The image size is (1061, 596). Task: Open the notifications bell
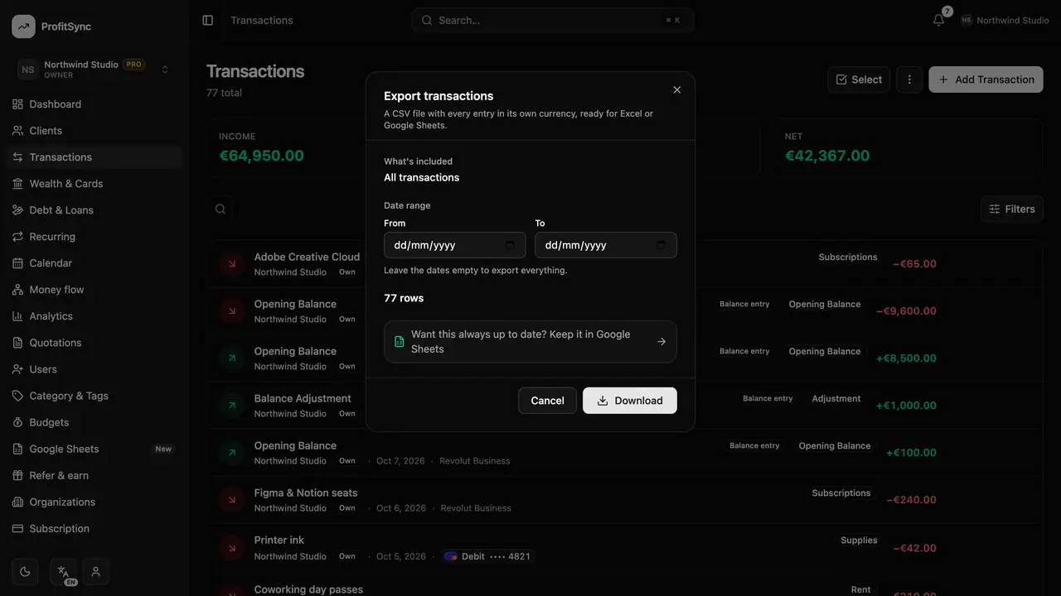tap(938, 20)
